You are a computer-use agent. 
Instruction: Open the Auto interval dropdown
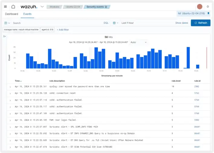(x=138, y=42)
